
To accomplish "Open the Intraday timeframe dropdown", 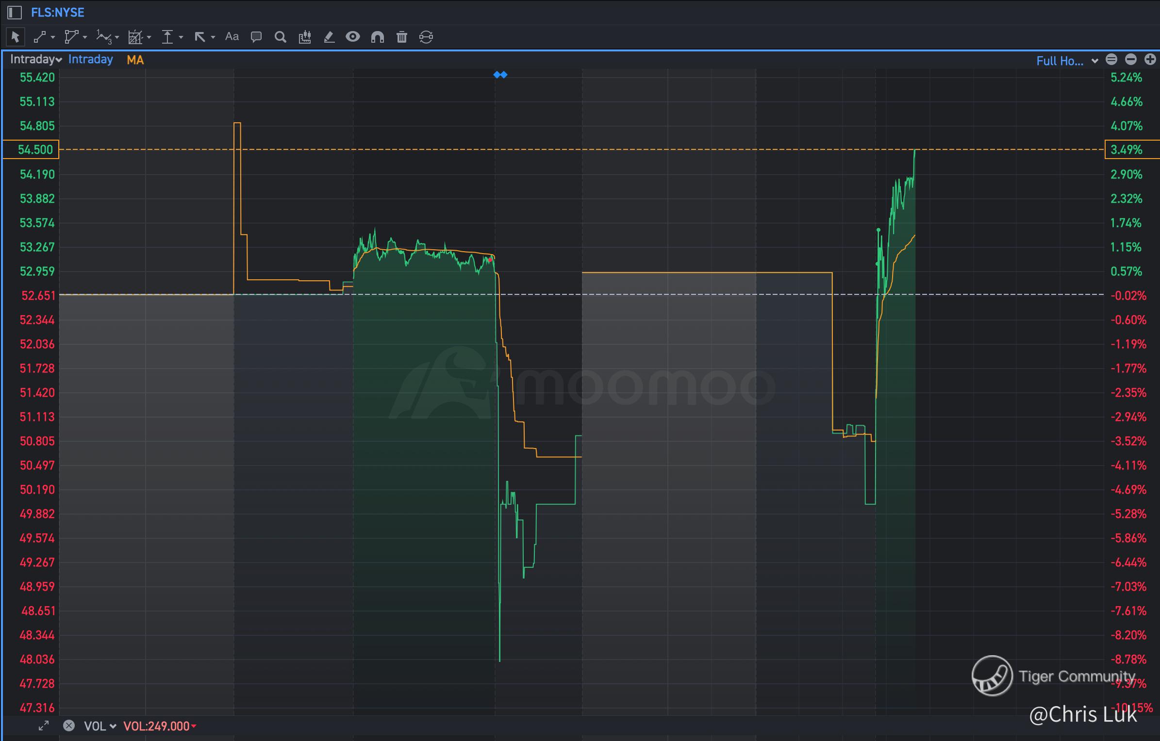I will pos(36,60).
